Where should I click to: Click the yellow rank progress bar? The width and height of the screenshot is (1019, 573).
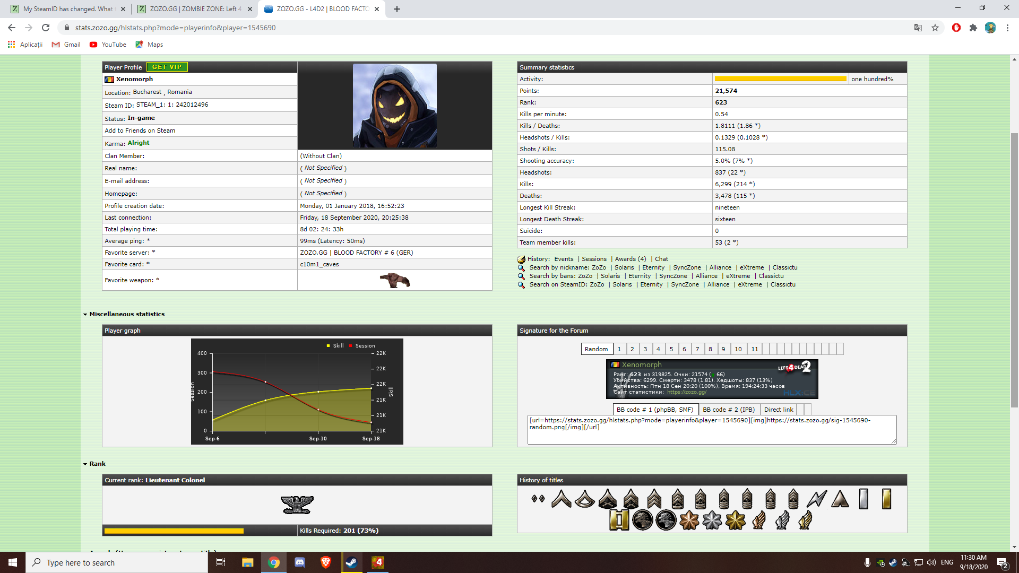point(174,531)
